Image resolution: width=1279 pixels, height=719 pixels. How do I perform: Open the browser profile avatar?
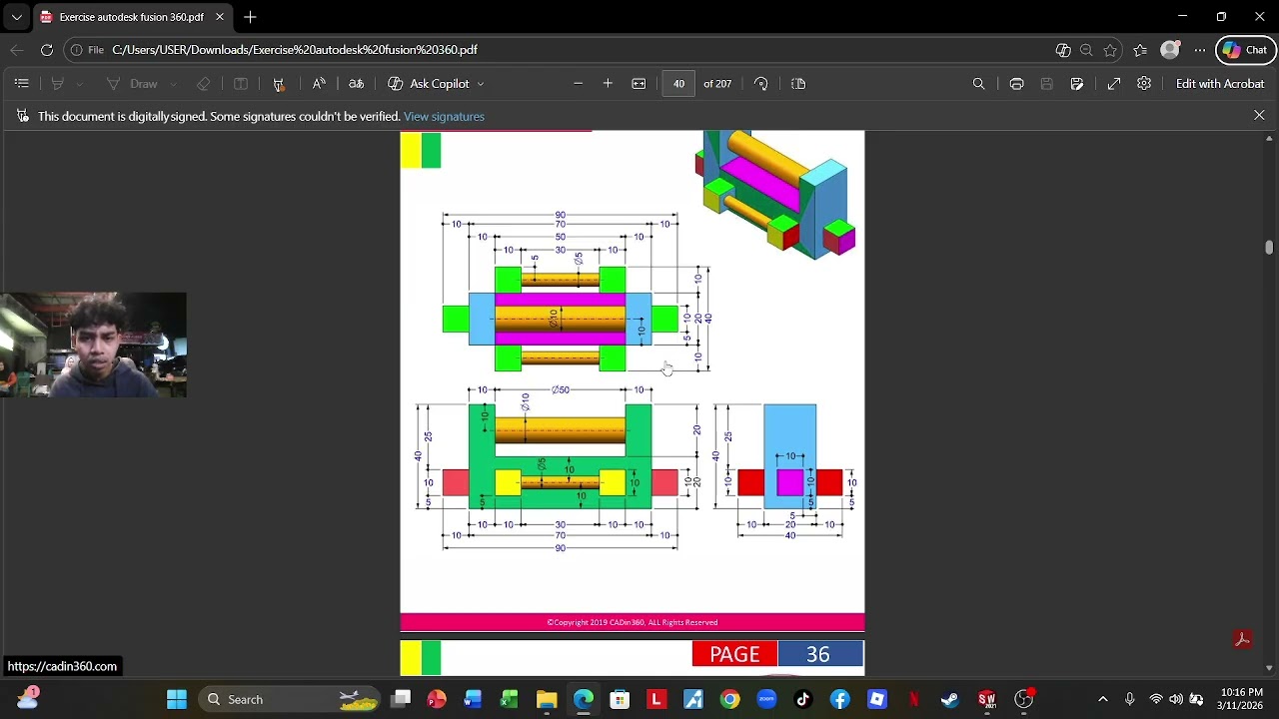pyautogui.click(x=1170, y=50)
